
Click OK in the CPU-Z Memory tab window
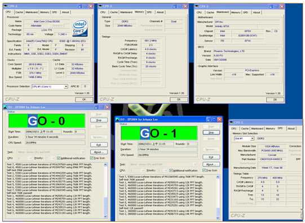coord(179,99)
